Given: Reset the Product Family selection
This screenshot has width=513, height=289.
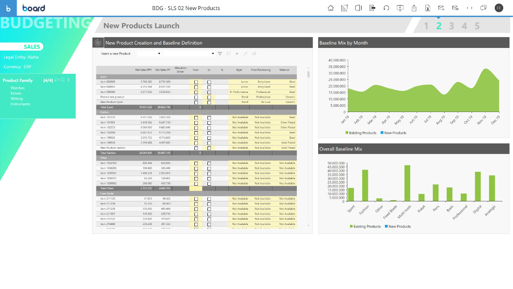Looking at the screenshot, I should (57, 80).
